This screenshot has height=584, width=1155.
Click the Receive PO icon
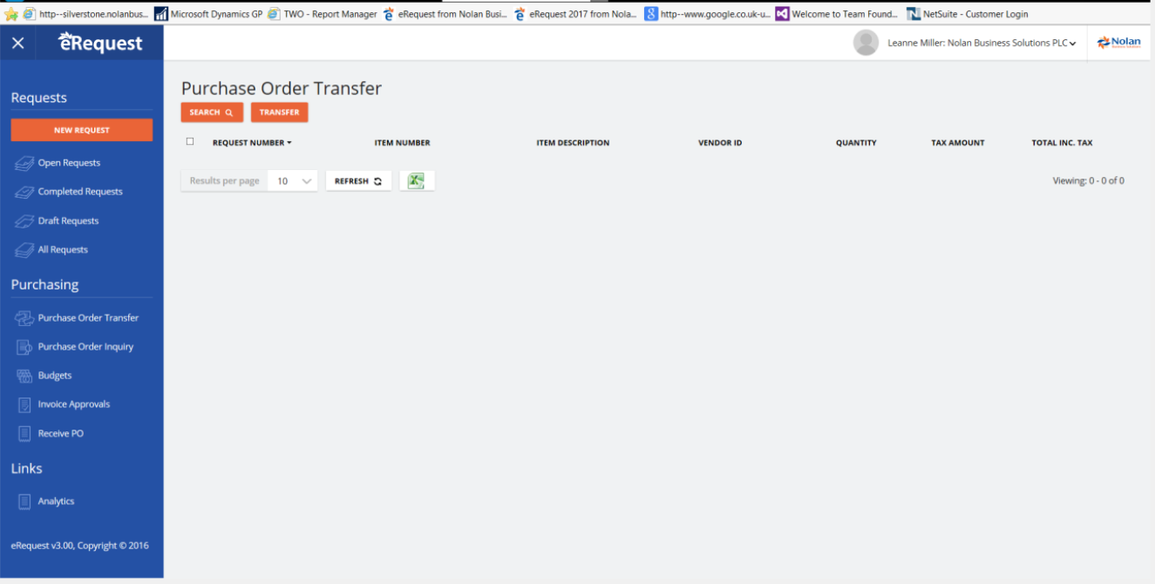pos(24,433)
